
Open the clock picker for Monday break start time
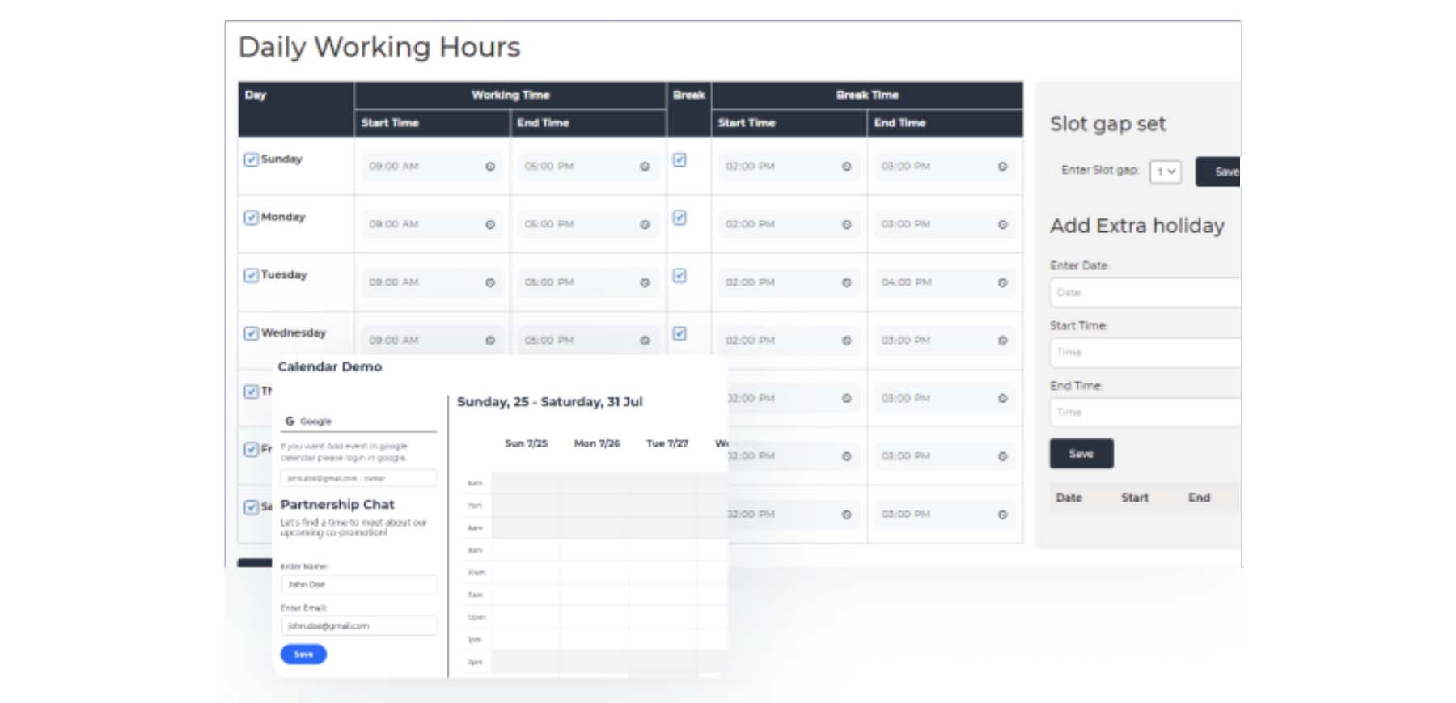click(x=846, y=225)
